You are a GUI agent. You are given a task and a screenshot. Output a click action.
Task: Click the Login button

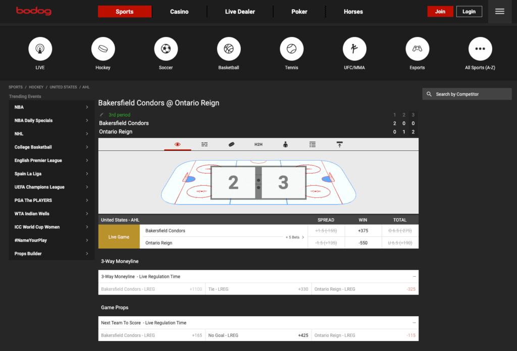[469, 12]
